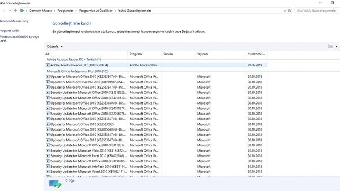Select Update for Microsoft Office 2010 (KB2553092)
This screenshot has width=340, height=191.
pos(156,124)
